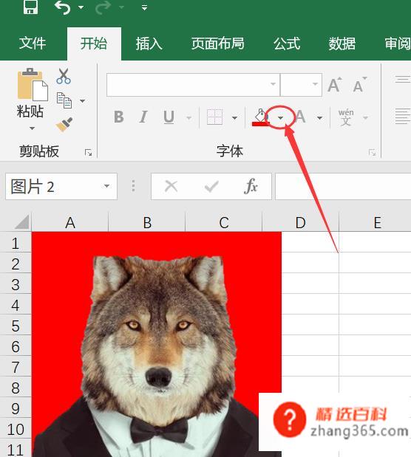The width and height of the screenshot is (411, 457).
Task: Open the Undo history dropdown arrow
Action: 81,7
